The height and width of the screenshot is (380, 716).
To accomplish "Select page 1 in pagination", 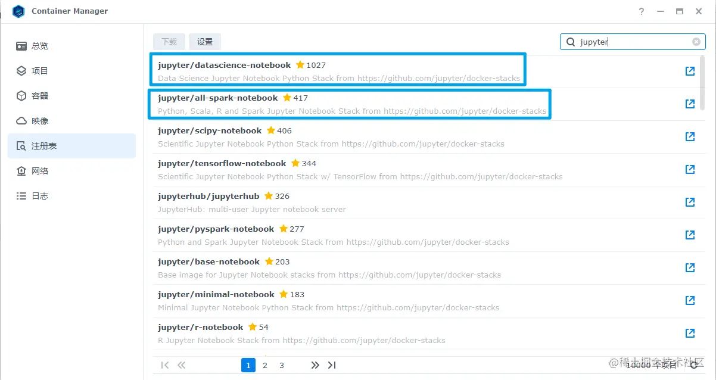I will tap(248, 365).
